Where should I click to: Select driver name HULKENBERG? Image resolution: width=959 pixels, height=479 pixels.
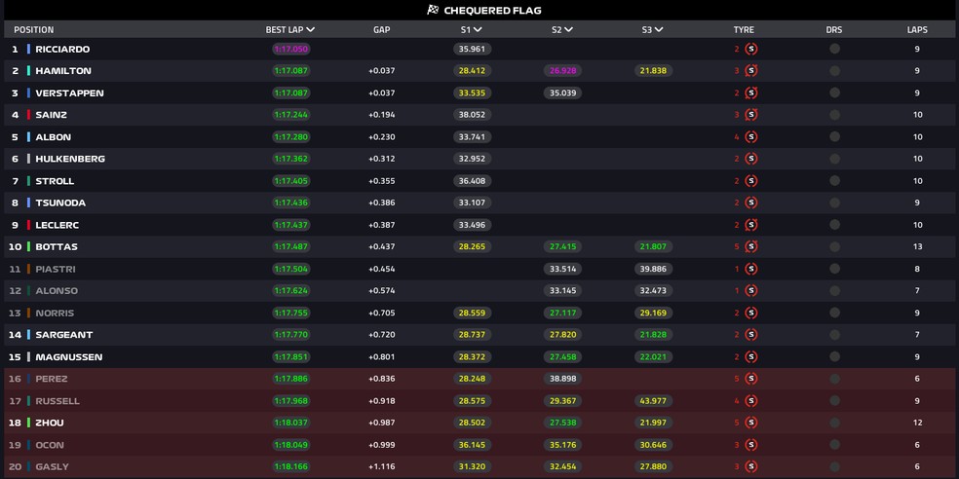pyautogui.click(x=70, y=159)
